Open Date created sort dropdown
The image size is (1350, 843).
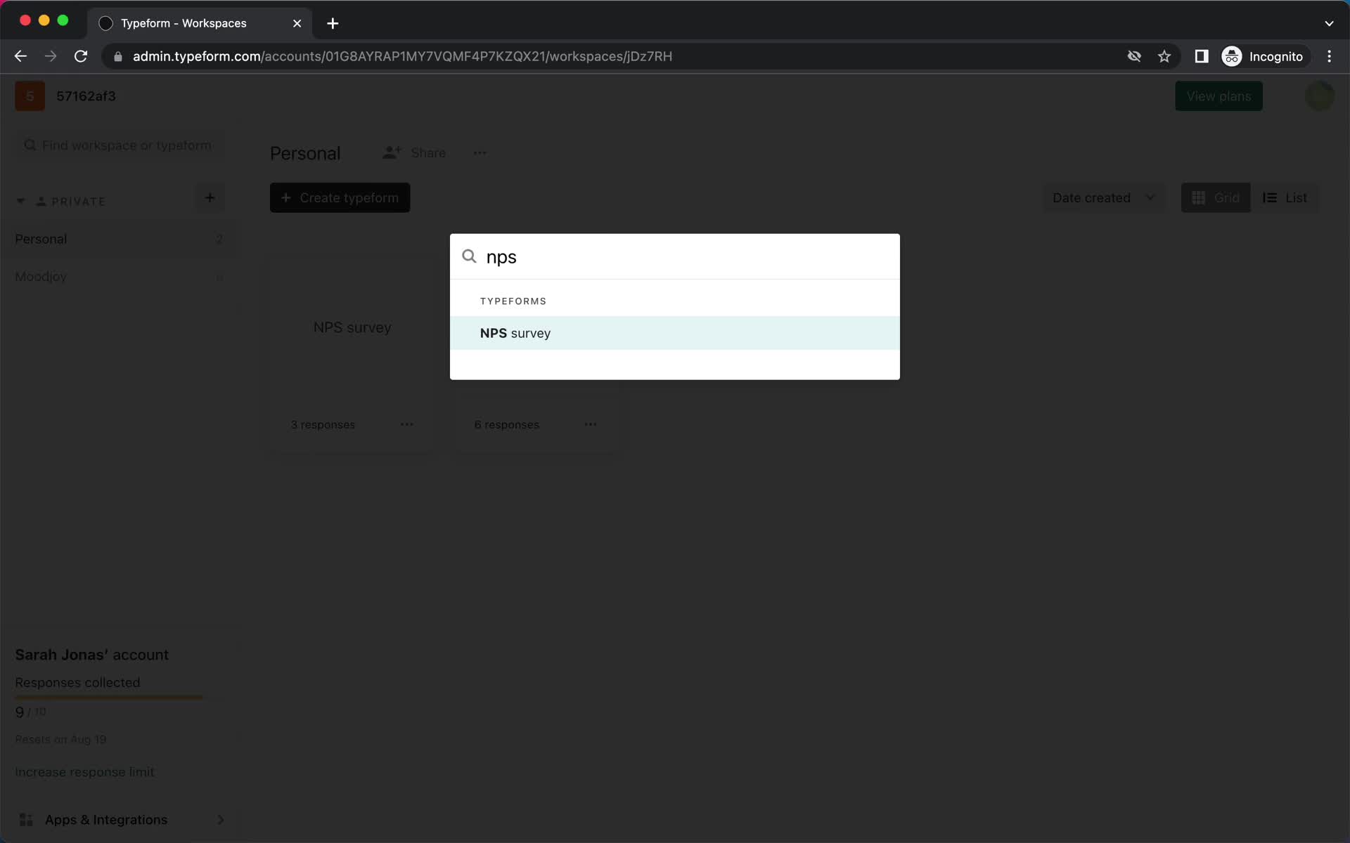click(1102, 197)
